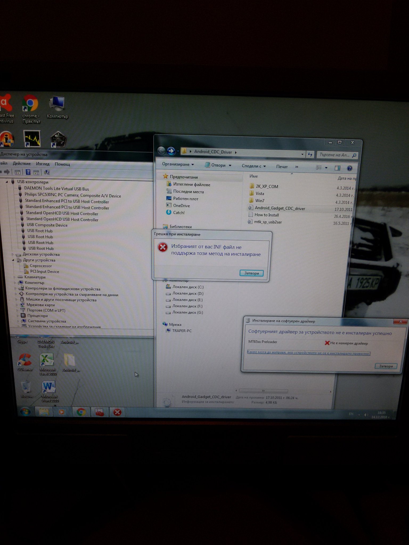Screen dimensions: 409x545
Task: Click the Explorer Back navigation arrow
Action: click(x=161, y=151)
